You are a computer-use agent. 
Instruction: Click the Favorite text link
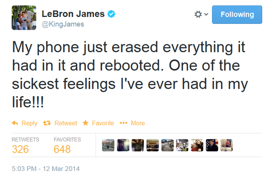[x=103, y=123]
